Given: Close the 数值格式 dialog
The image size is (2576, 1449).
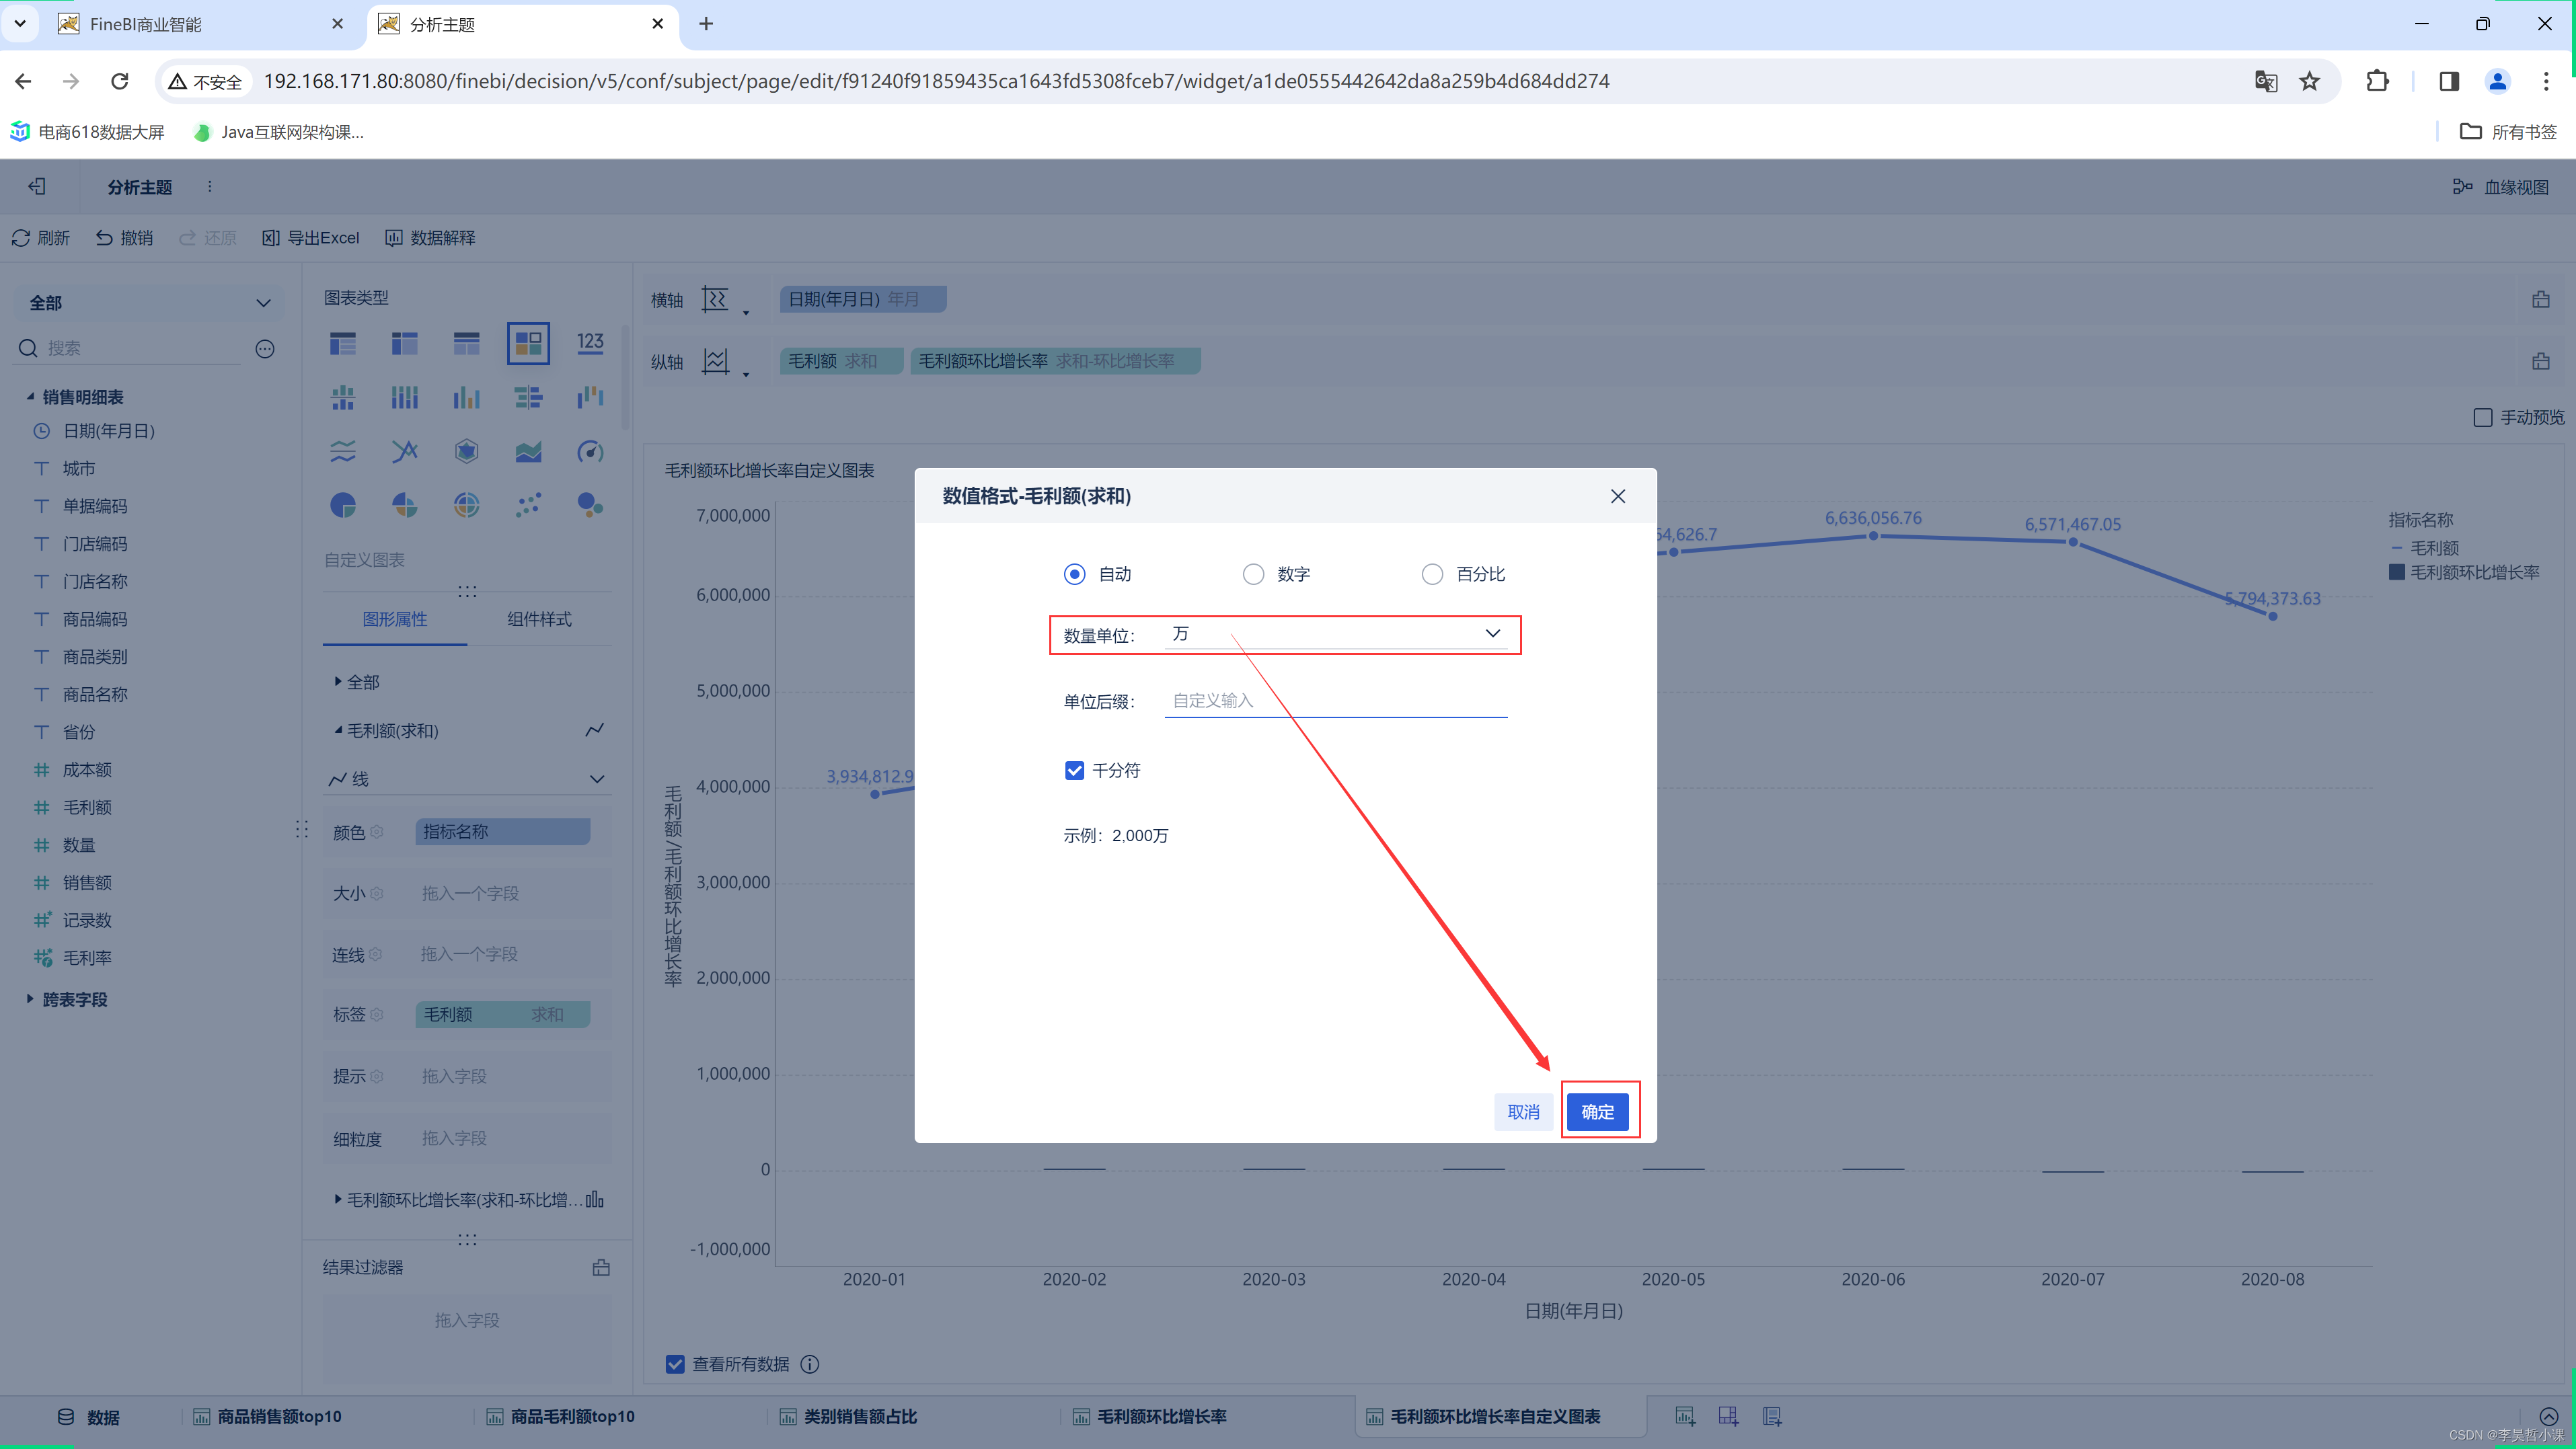Looking at the screenshot, I should click(x=1617, y=496).
